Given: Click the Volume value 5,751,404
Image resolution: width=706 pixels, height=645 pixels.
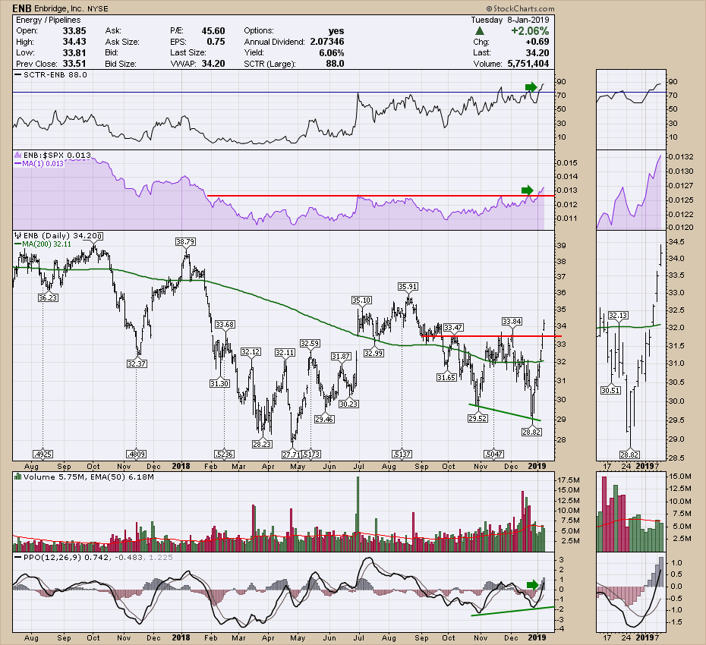Looking at the screenshot, I should pyautogui.click(x=528, y=64).
